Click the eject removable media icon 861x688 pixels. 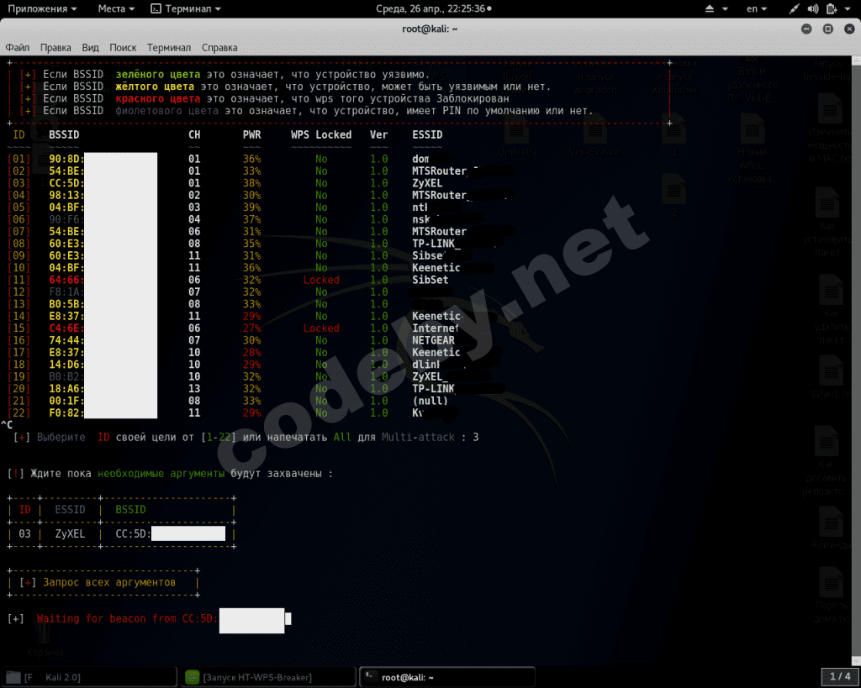point(710,8)
